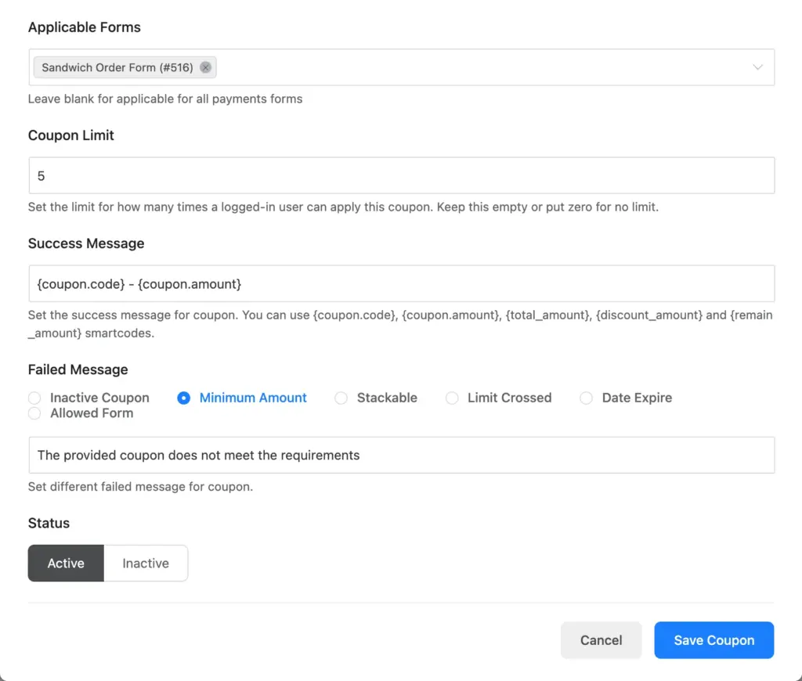Keep coupon status set to Active
Image resolution: width=802 pixels, height=681 pixels.
[x=66, y=563]
